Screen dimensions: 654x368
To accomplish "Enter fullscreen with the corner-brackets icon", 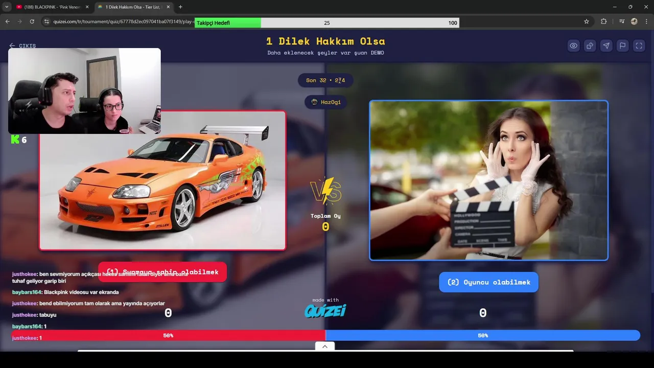I will 639,45.
